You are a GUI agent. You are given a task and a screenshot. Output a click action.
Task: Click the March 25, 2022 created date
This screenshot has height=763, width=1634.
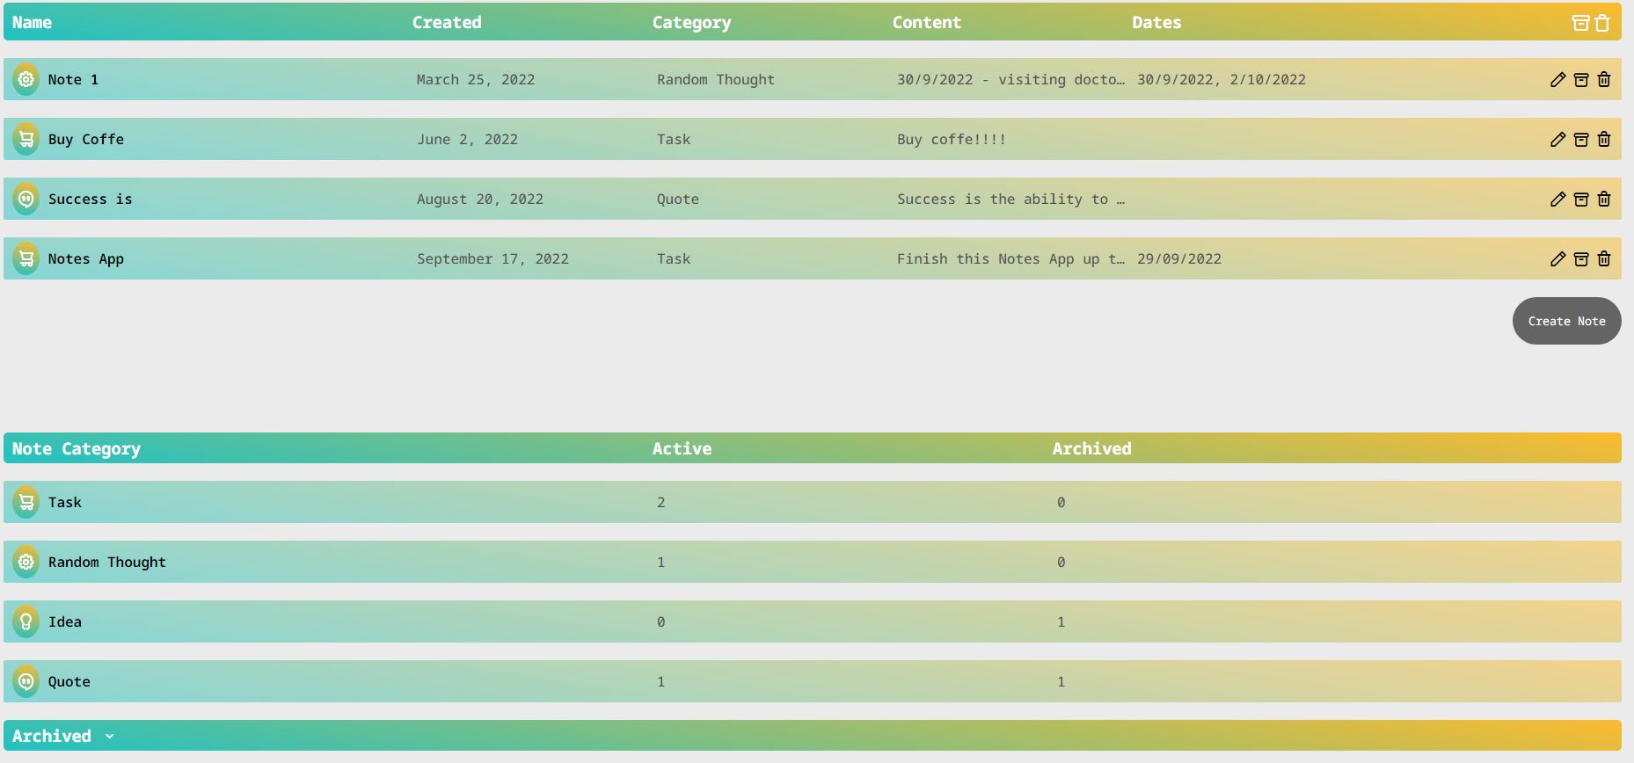[476, 80]
